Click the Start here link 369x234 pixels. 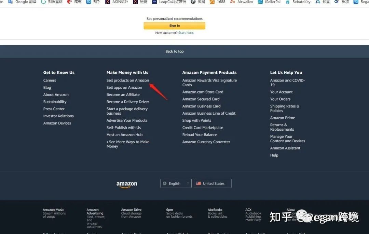pyautogui.click(x=186, y=33)
